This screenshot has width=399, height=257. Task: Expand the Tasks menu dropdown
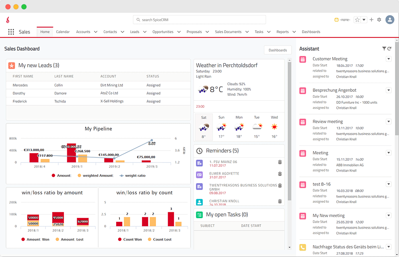(269, 32)
